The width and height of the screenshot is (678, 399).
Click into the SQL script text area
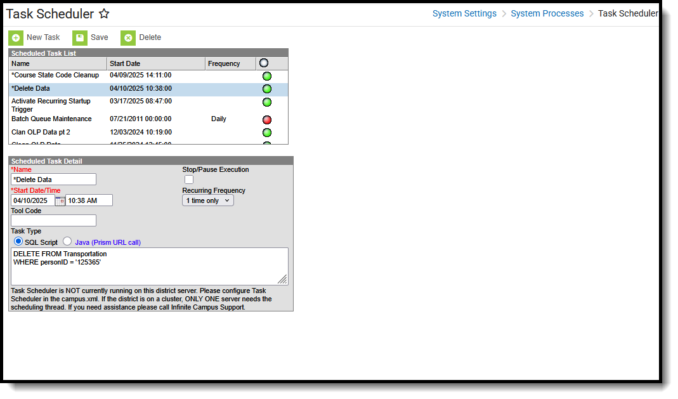[x=150, y=266]
